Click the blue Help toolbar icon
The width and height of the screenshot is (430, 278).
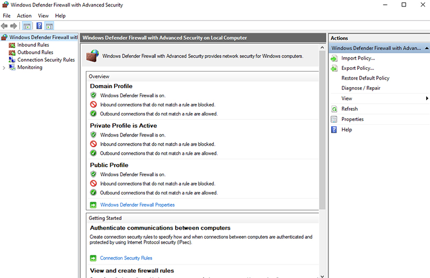[x=39, y=26]
